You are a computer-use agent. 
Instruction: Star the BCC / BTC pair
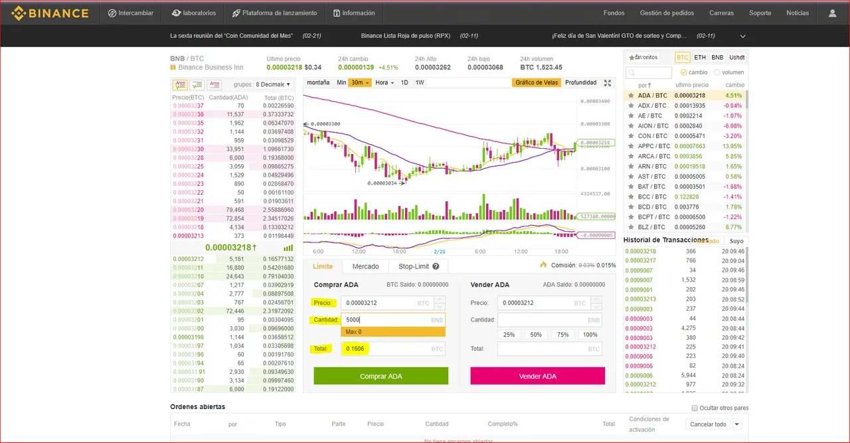click(x=632, y=197)
